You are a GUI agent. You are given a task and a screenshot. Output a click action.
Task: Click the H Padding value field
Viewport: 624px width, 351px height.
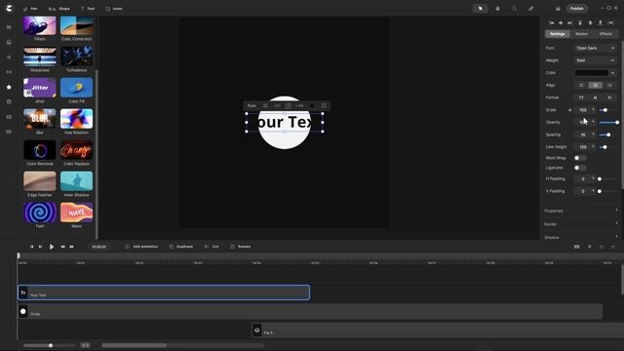[x=583, y=179]
